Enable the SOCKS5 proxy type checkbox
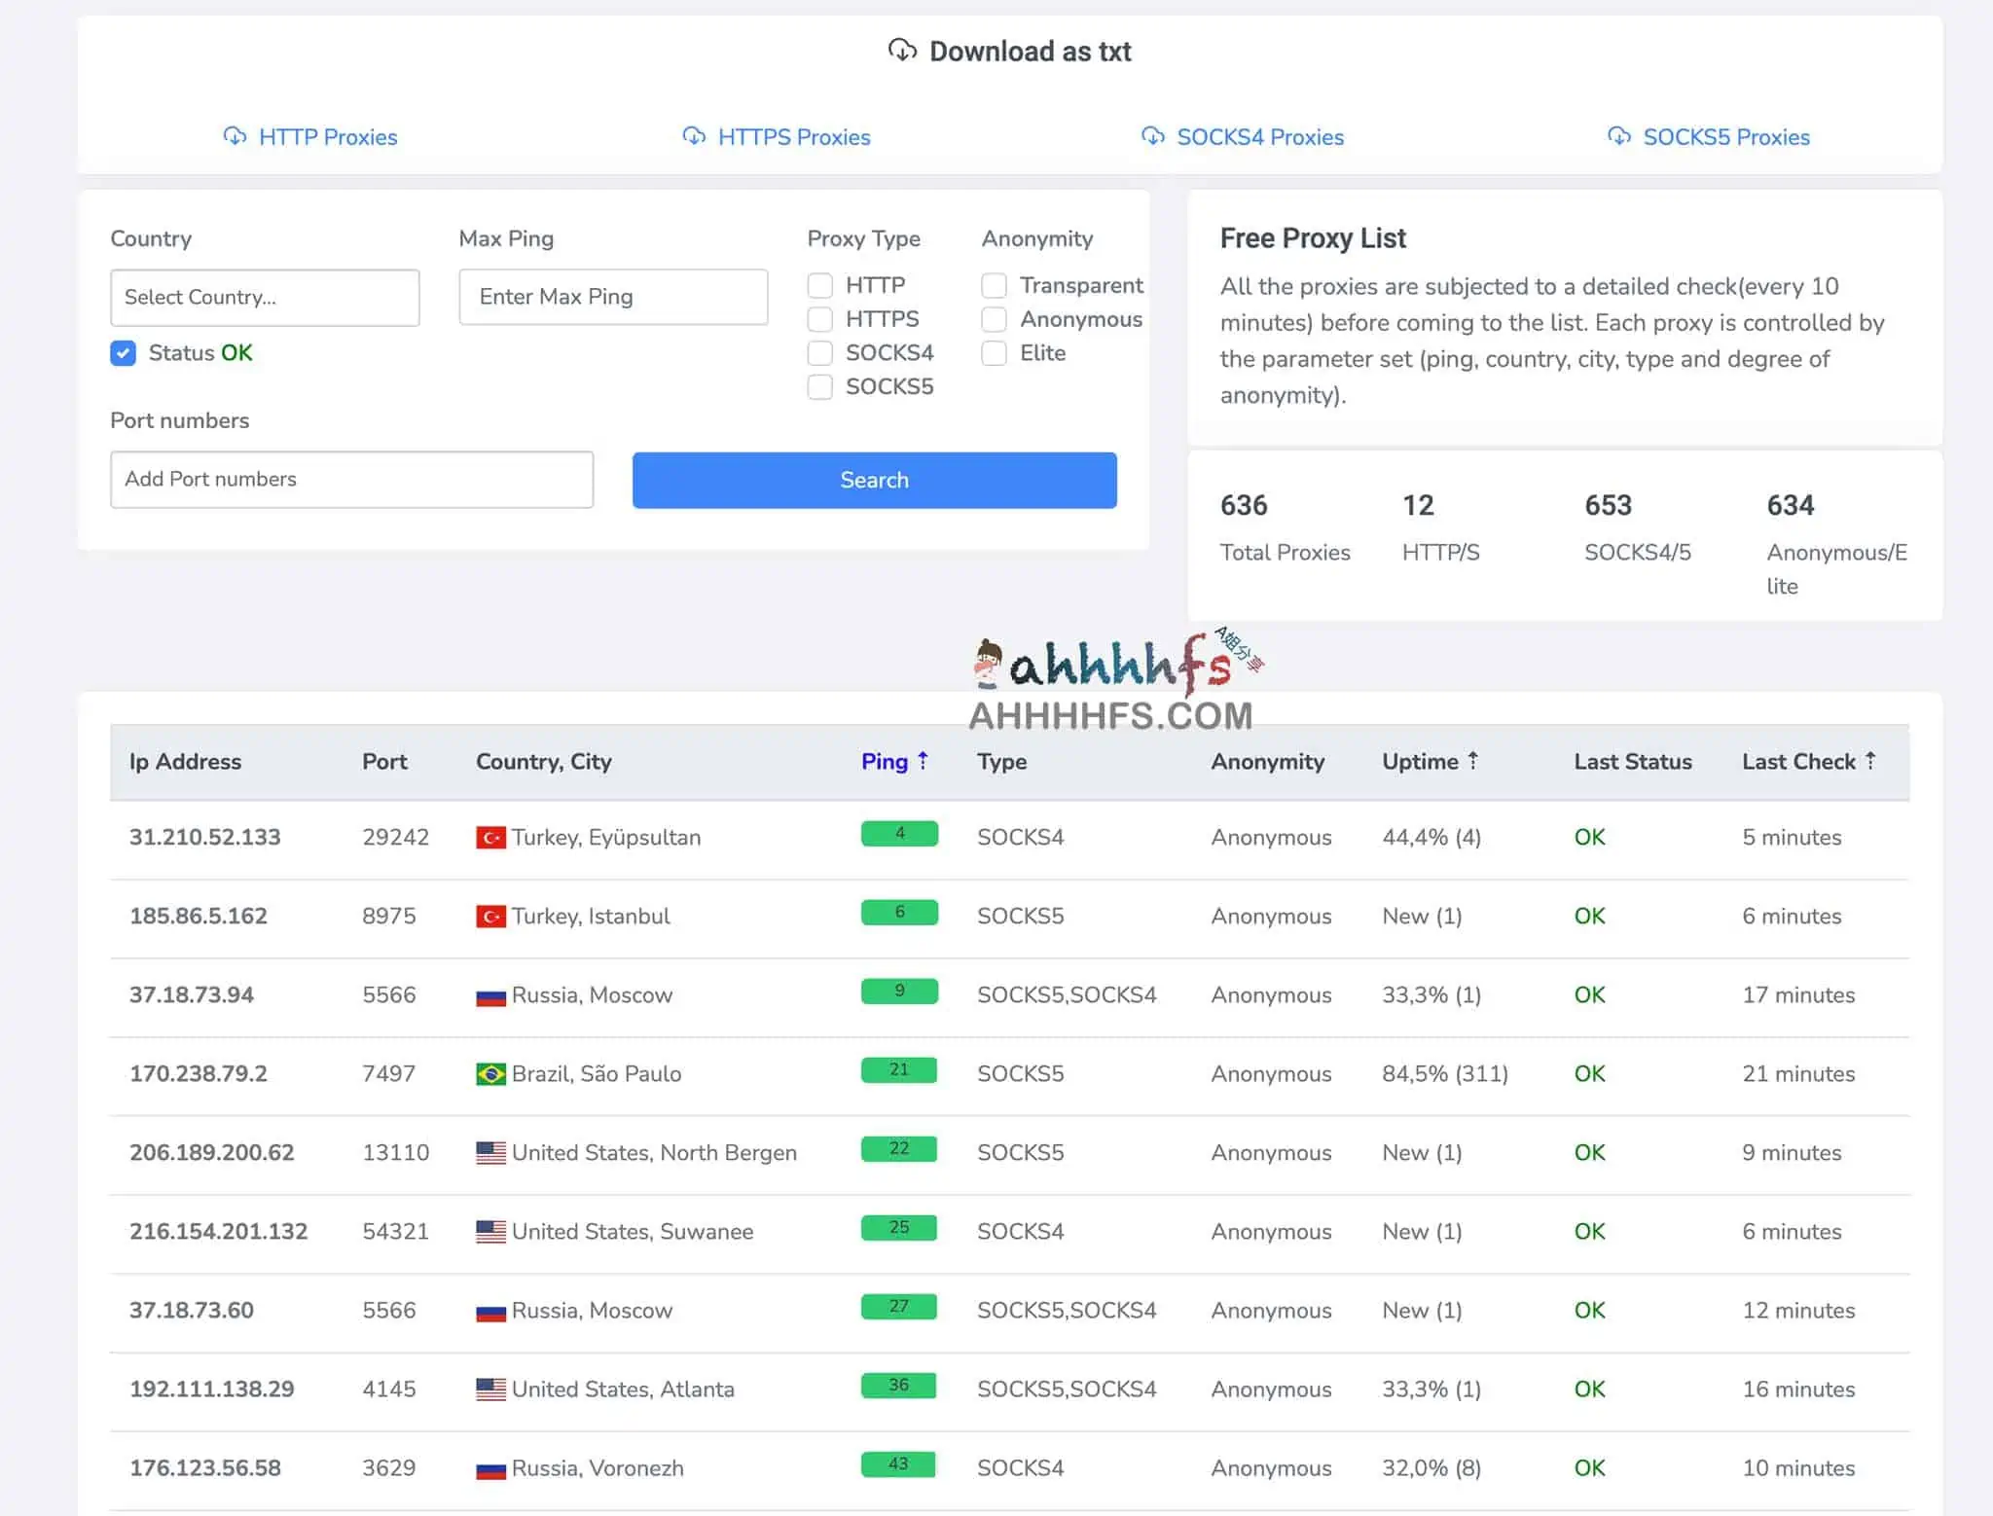This screenshot has width=1993, height=1516. coord(820,387)
